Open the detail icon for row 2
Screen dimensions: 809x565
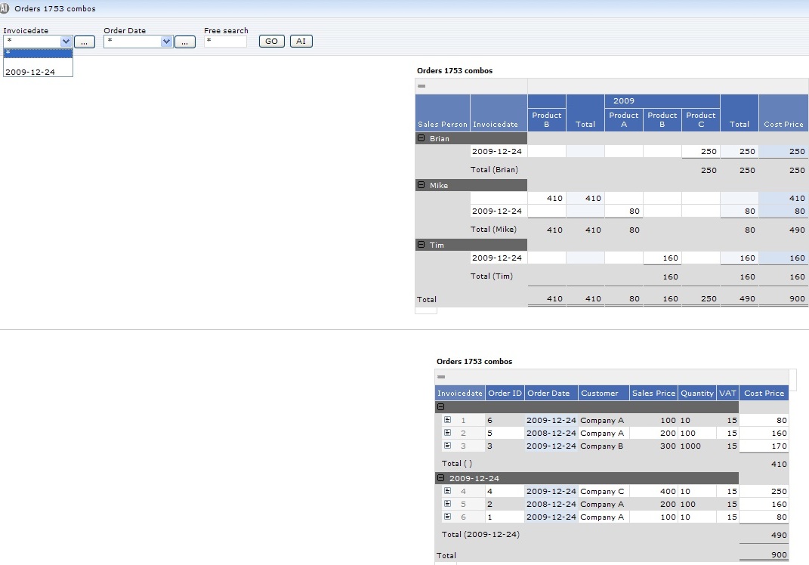click(447, 433)
